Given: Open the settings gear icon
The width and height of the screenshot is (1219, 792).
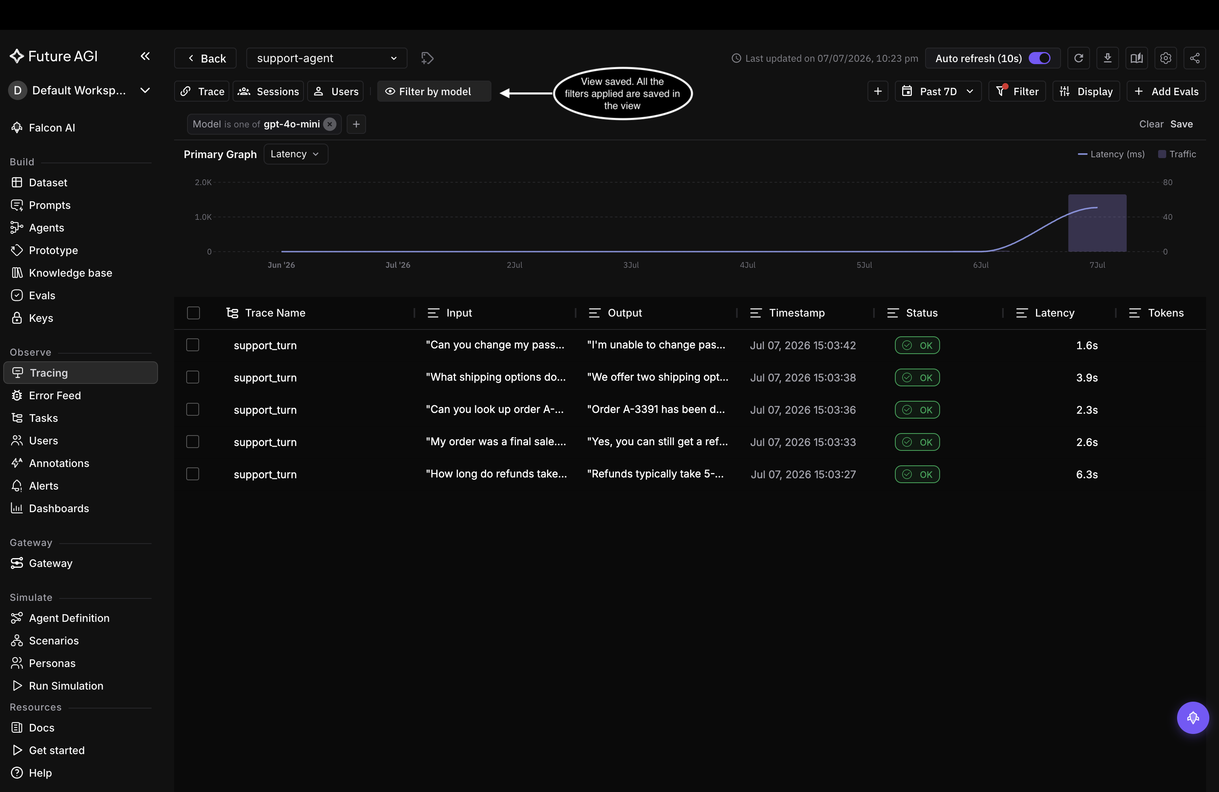Looking at the screenshot, I should coord(1166,58).
